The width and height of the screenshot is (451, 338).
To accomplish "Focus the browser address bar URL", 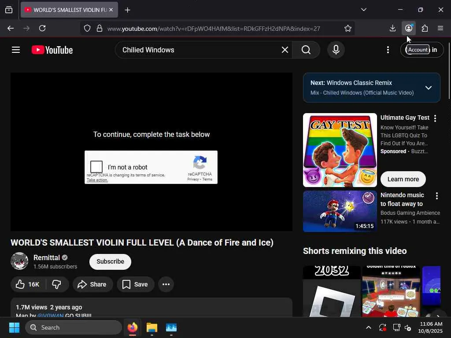I will tap(214, 29).
